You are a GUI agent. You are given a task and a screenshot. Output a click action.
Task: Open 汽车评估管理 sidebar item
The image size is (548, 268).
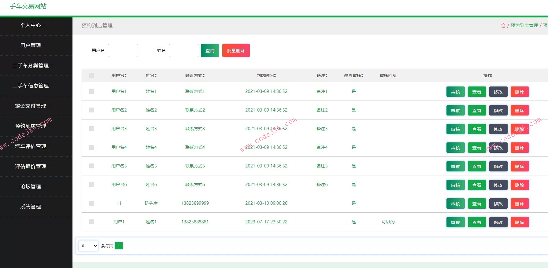(31, 146)
